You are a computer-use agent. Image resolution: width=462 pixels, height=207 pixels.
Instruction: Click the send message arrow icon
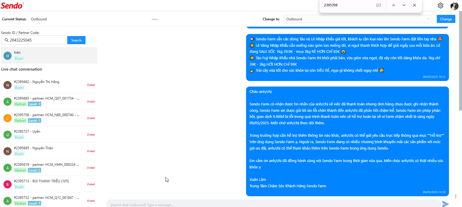click(x=445, y=204)
